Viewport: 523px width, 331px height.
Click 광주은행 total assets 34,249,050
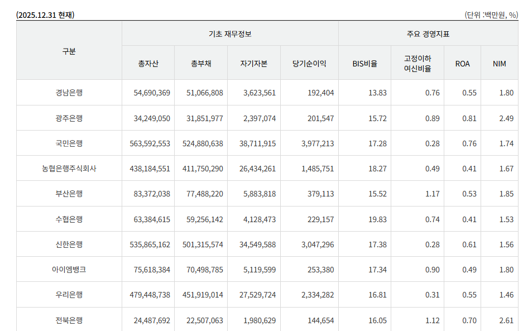tap(152, 118)
